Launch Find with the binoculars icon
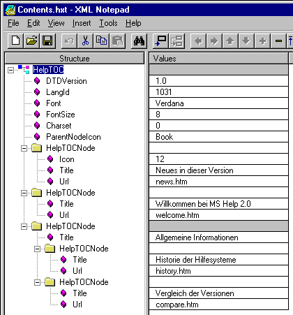293x315 pixels. [x=139, y=41]
